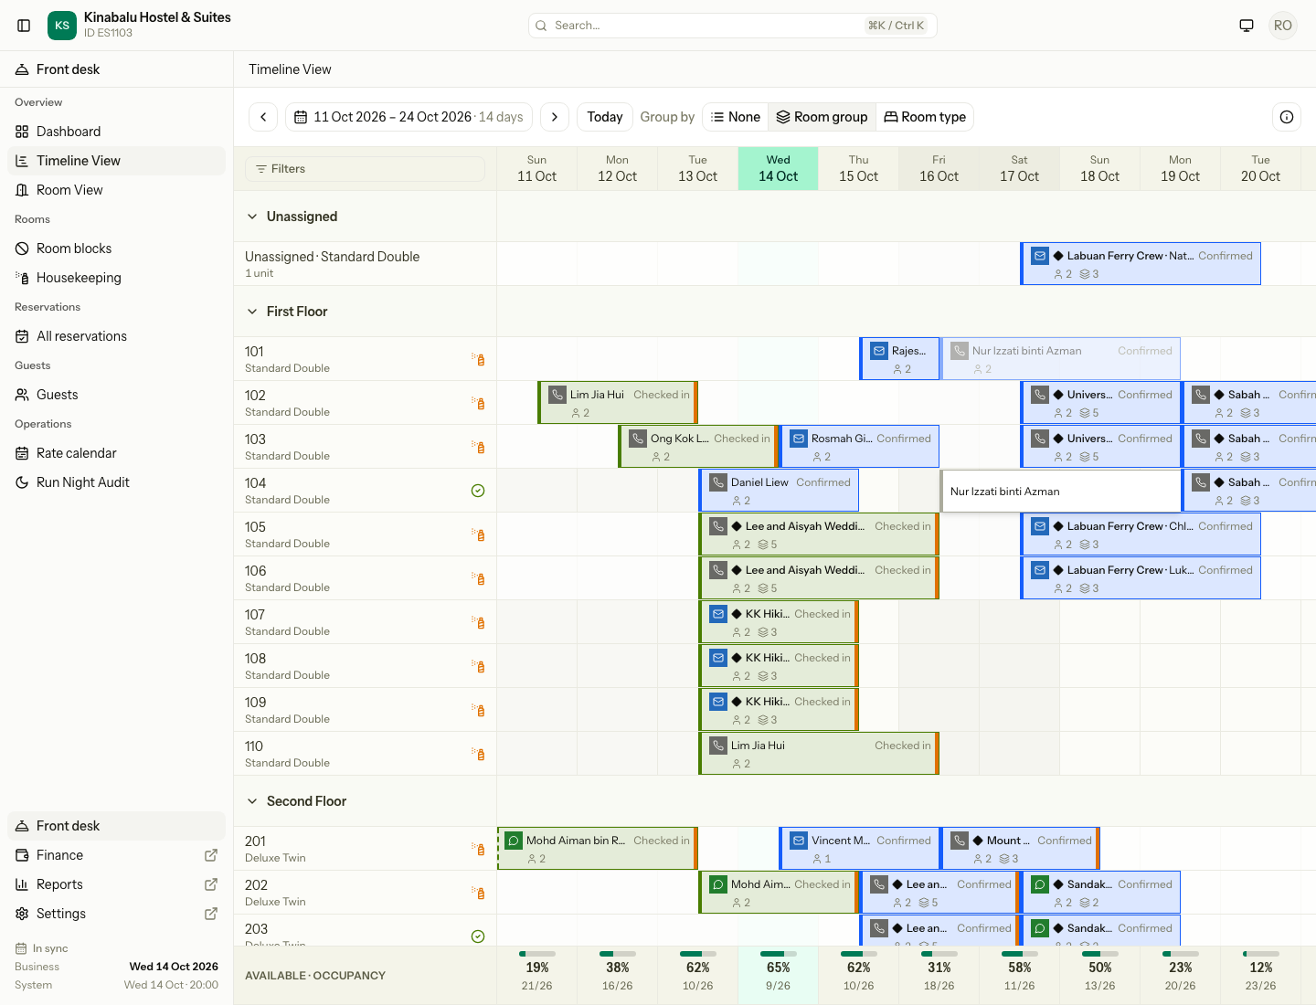Click clean status checkmark for room 104

tap(478, 491)
